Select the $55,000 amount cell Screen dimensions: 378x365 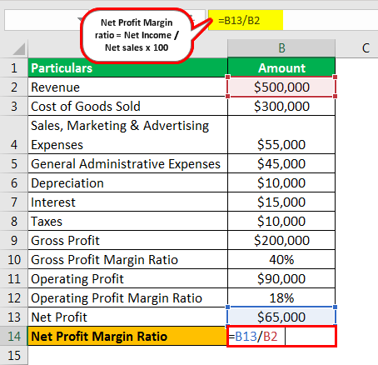point(281,135)
